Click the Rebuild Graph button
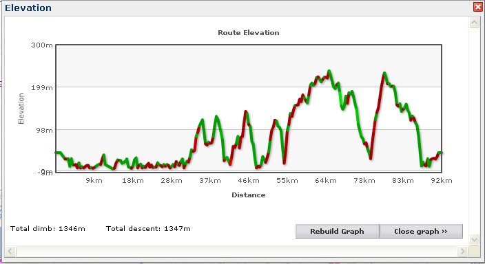Screen dimensions: 485x264 (x=337, y=231)
